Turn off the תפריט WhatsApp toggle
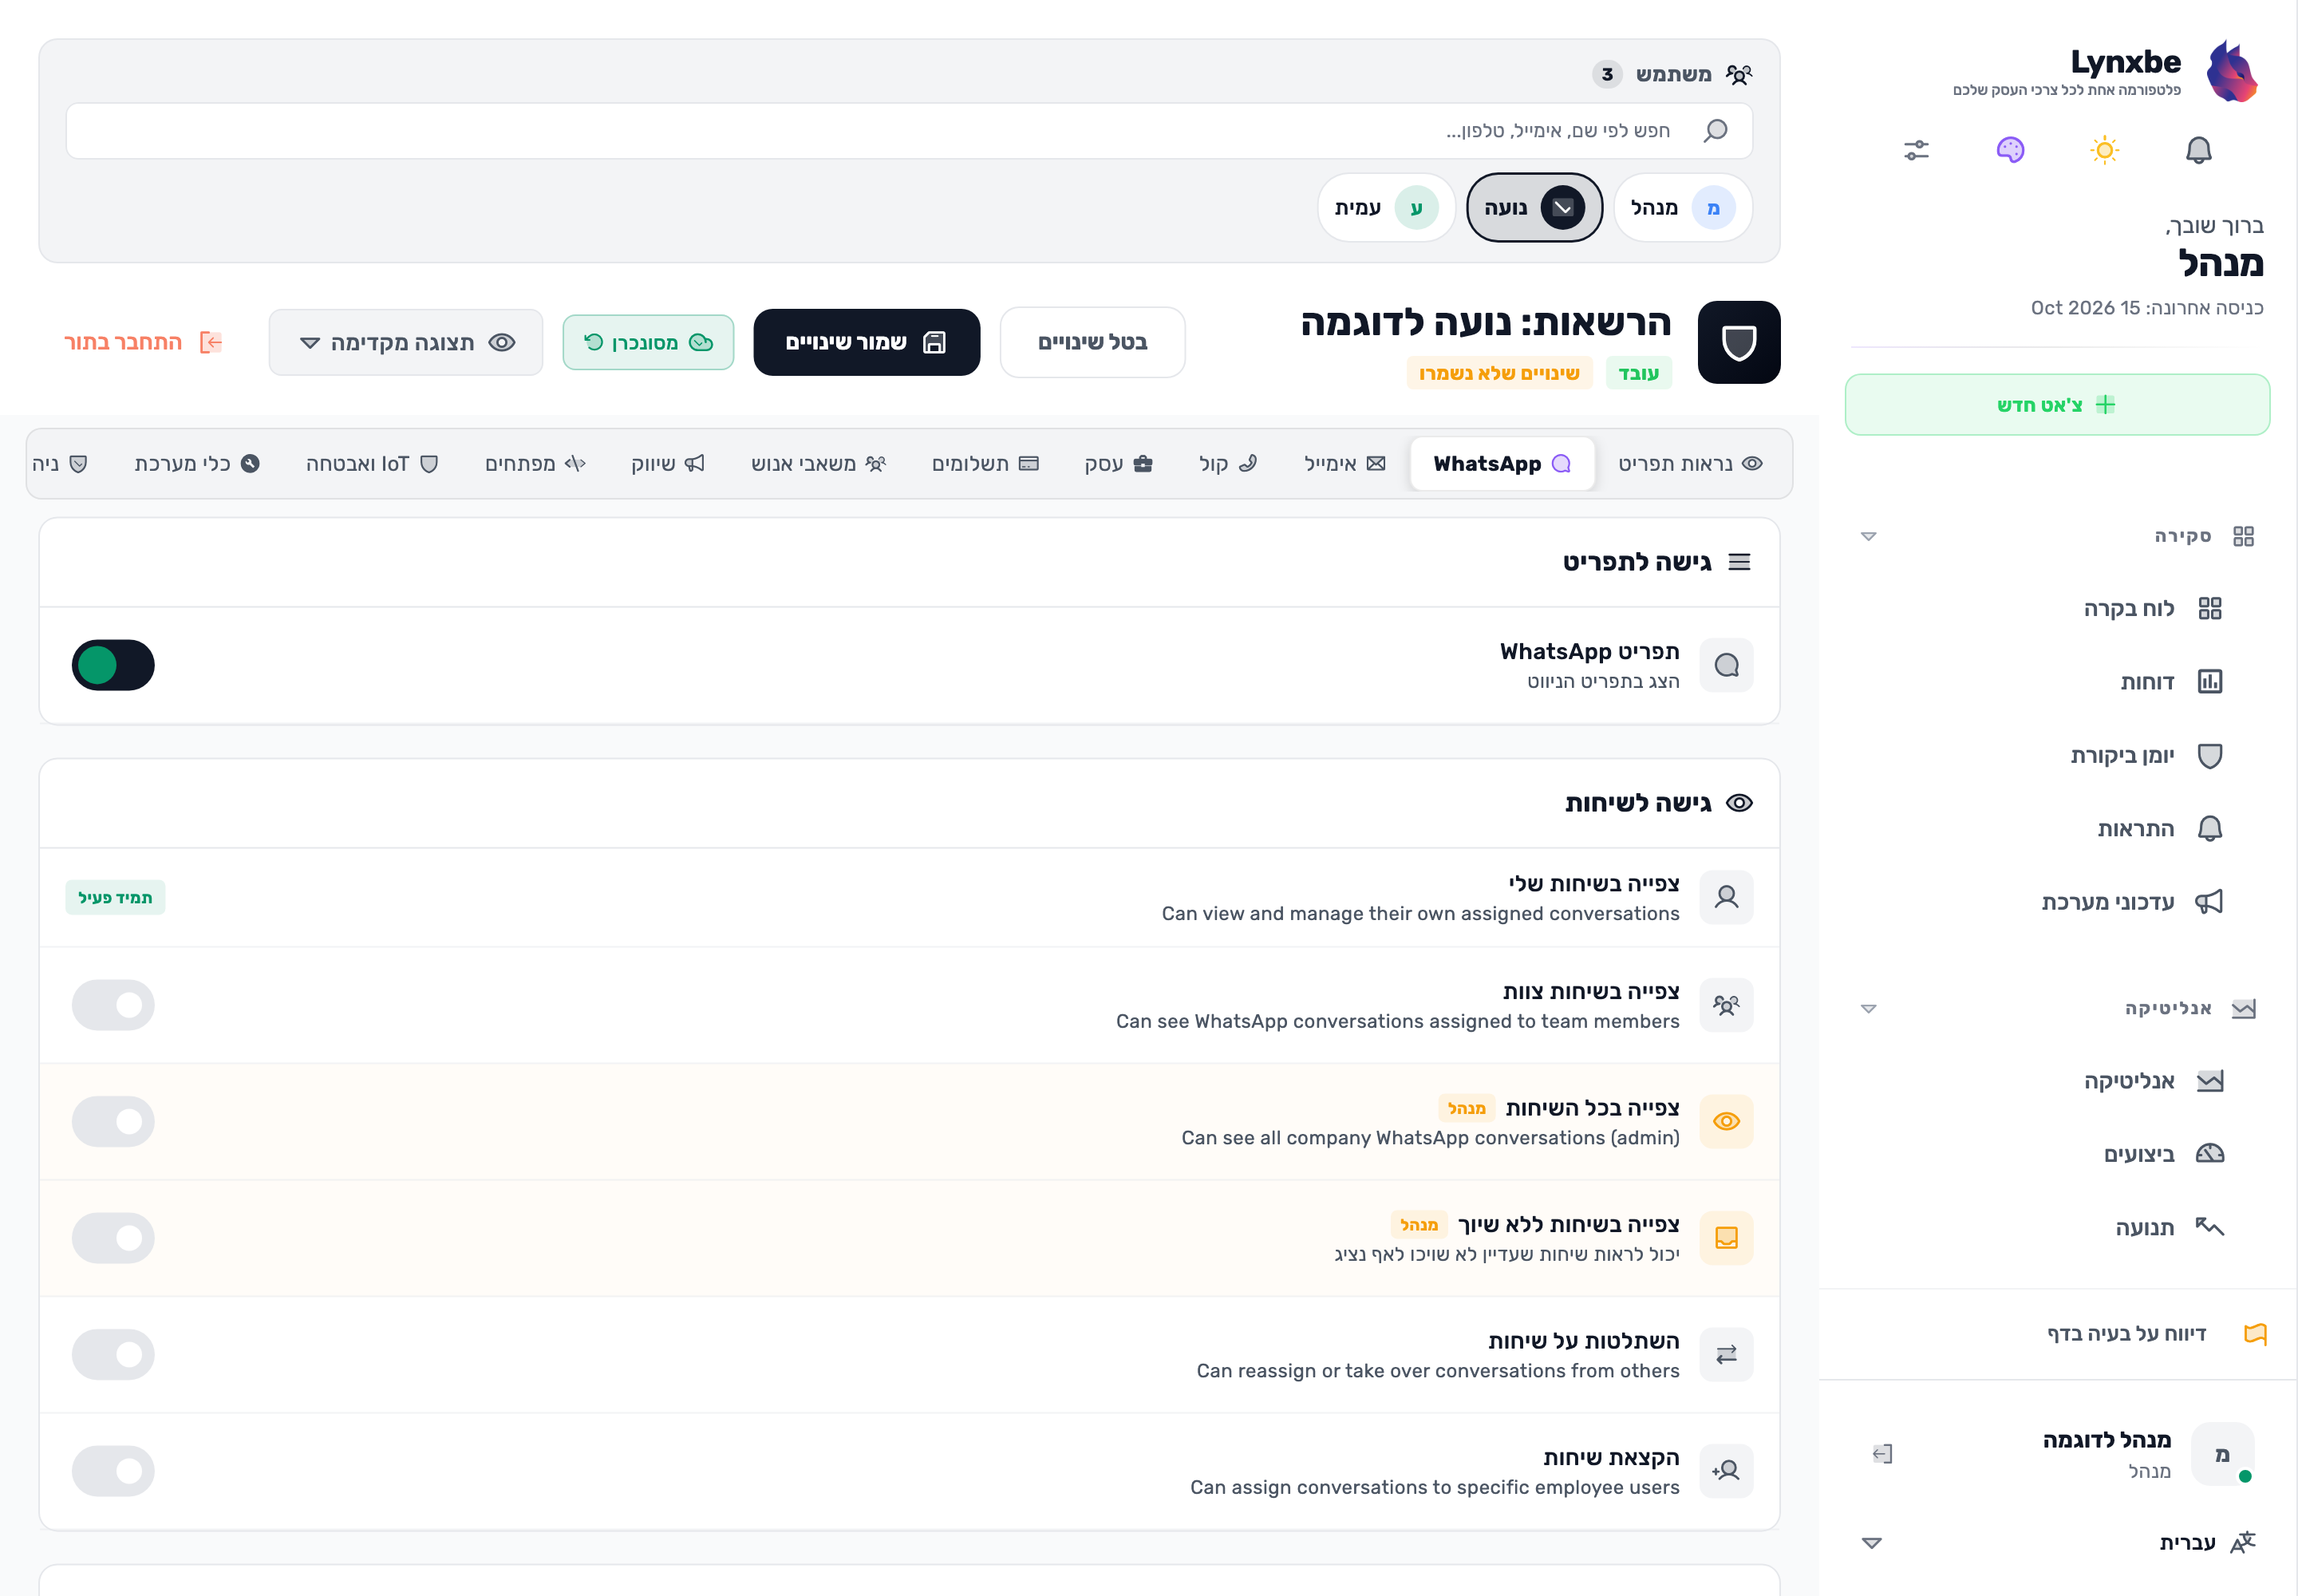The width and height of the screenshot is (2298, 1596). [113, 665]
